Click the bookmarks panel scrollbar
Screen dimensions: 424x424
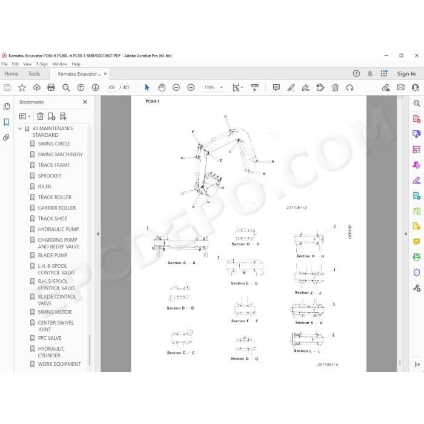[90, 351]
